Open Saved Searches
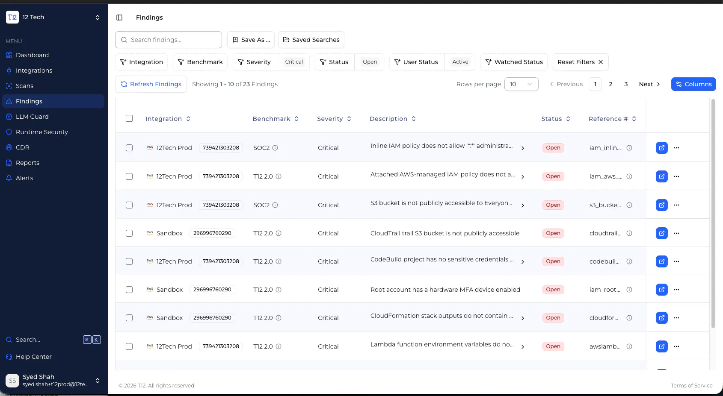This screenshot has width=723, height=396. 311,40
